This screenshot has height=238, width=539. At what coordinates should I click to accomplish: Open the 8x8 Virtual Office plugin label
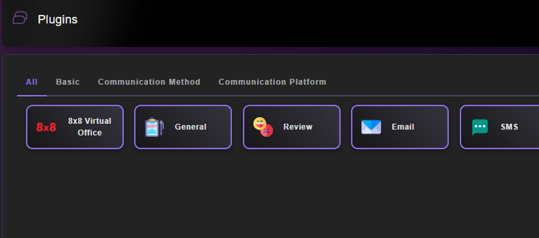90,127
